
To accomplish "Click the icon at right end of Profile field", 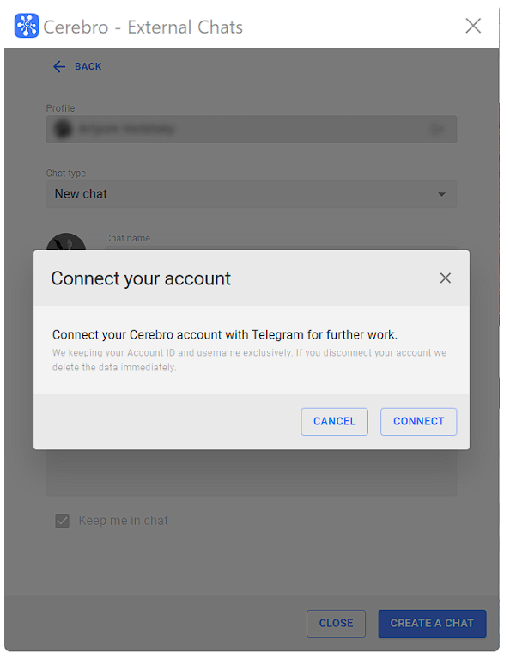I will (x=437, y=129).
